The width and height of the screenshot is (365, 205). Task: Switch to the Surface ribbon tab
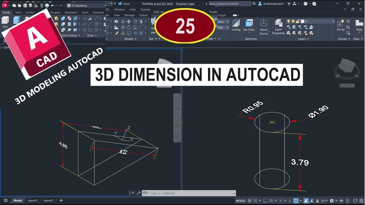pyautogui.click(x=30, y=13)
